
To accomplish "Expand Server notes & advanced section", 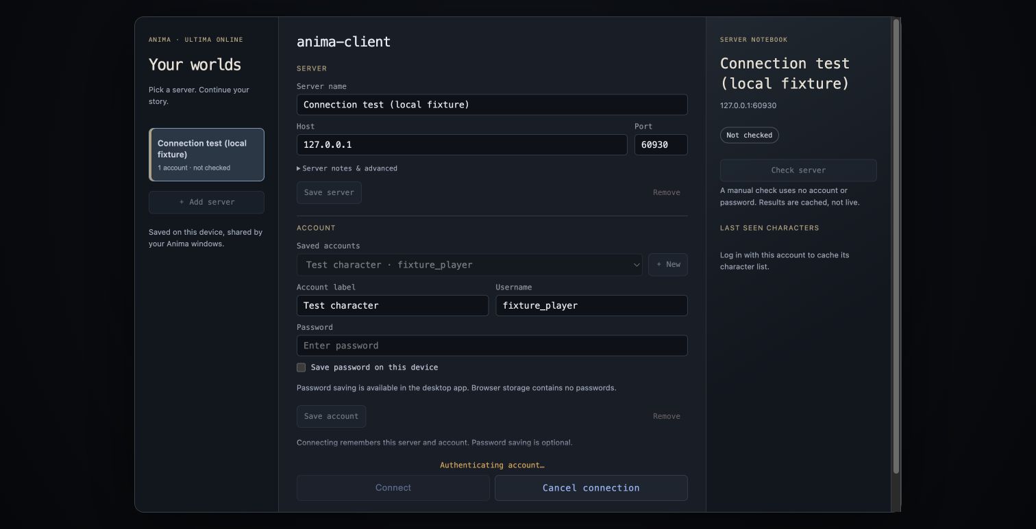I will coord(347,168).
